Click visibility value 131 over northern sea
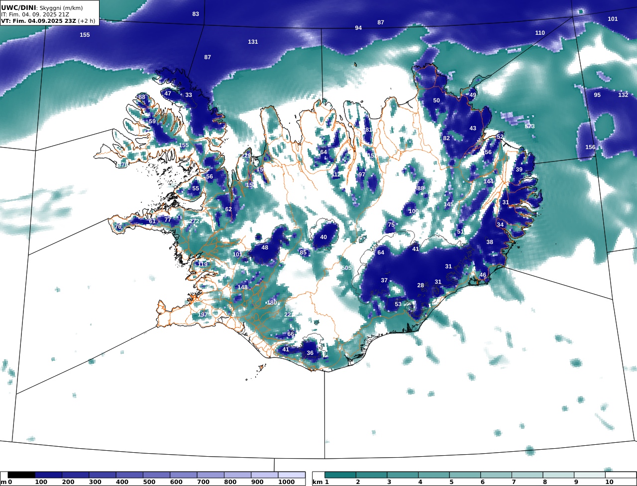This screenshot has width=637, height=486. (x=253, y=42)
